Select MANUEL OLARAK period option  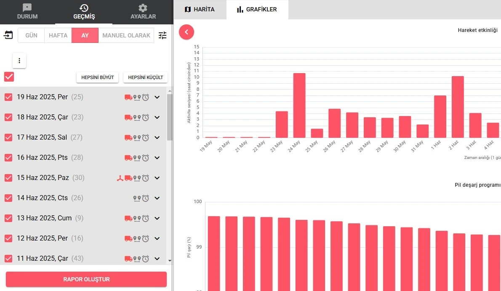126,35
